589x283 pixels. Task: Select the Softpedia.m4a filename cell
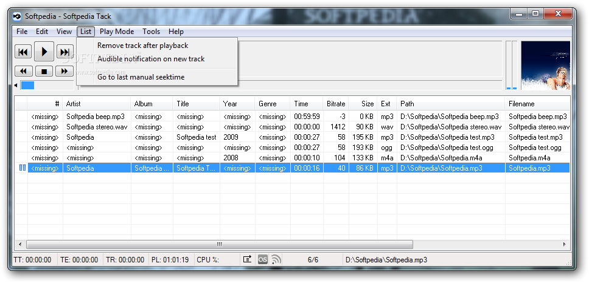pyautogui.click(x=537, y=158)
